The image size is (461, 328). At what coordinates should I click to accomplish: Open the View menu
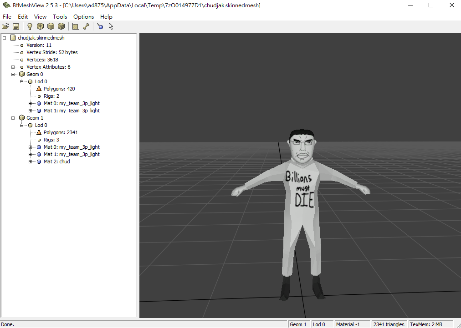(40, 17)
